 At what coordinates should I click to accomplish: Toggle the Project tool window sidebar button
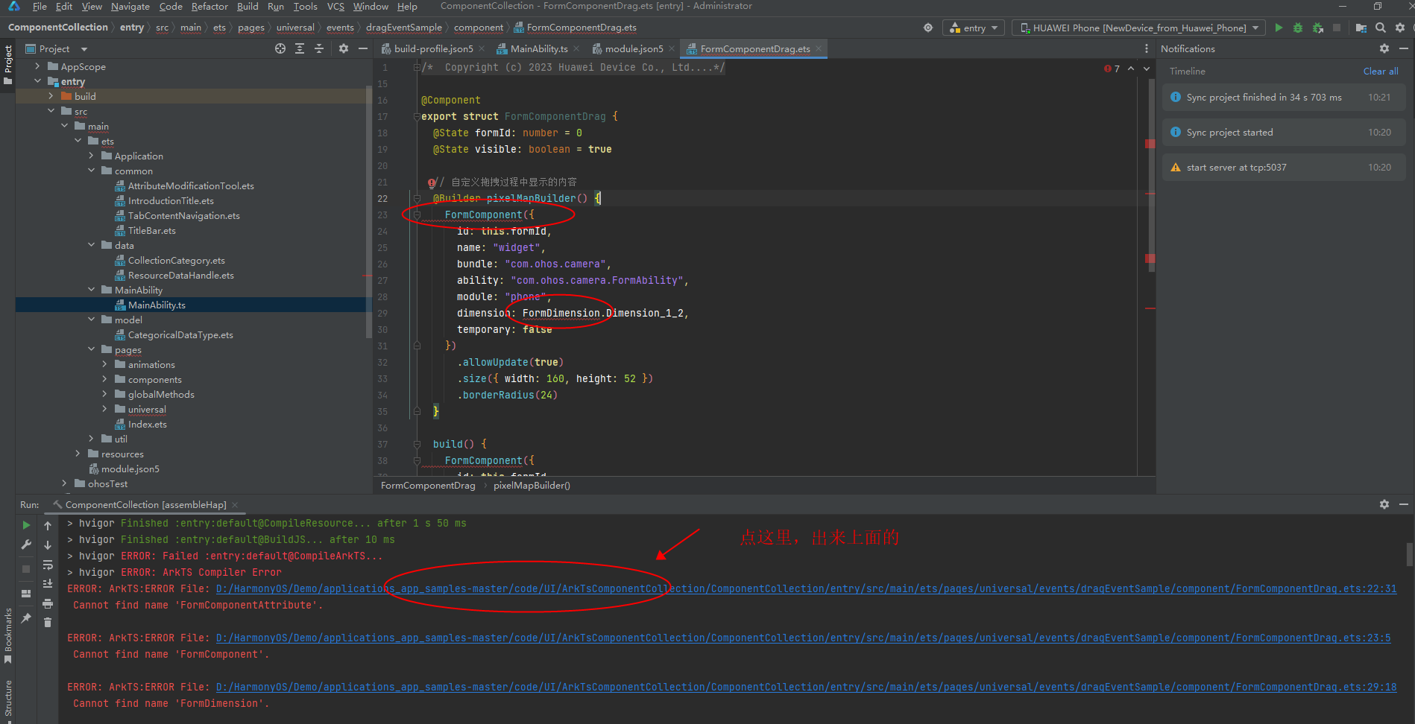(x=8, y=65)
